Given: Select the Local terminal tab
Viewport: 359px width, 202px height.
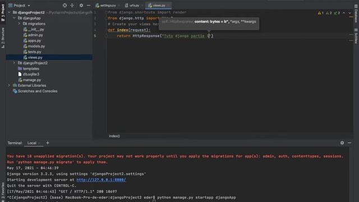Looking at the screenshot, I should click(x=32, y=143).
